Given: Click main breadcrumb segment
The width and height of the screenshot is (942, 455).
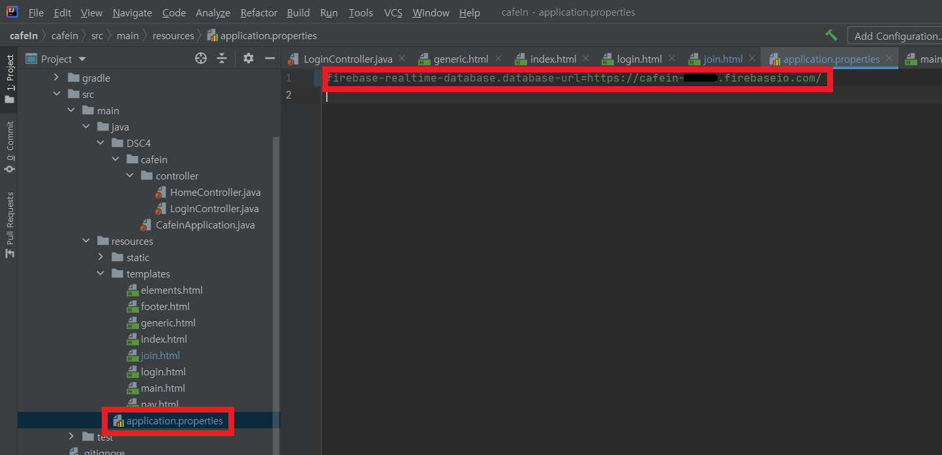Looking at the screenshot, I should pyautogui.click(x=128, y=35).
